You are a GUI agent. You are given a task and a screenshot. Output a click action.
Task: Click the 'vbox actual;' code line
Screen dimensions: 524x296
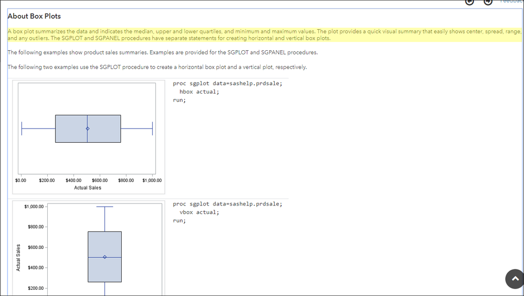pyautogui.click(x=199, y=212)
